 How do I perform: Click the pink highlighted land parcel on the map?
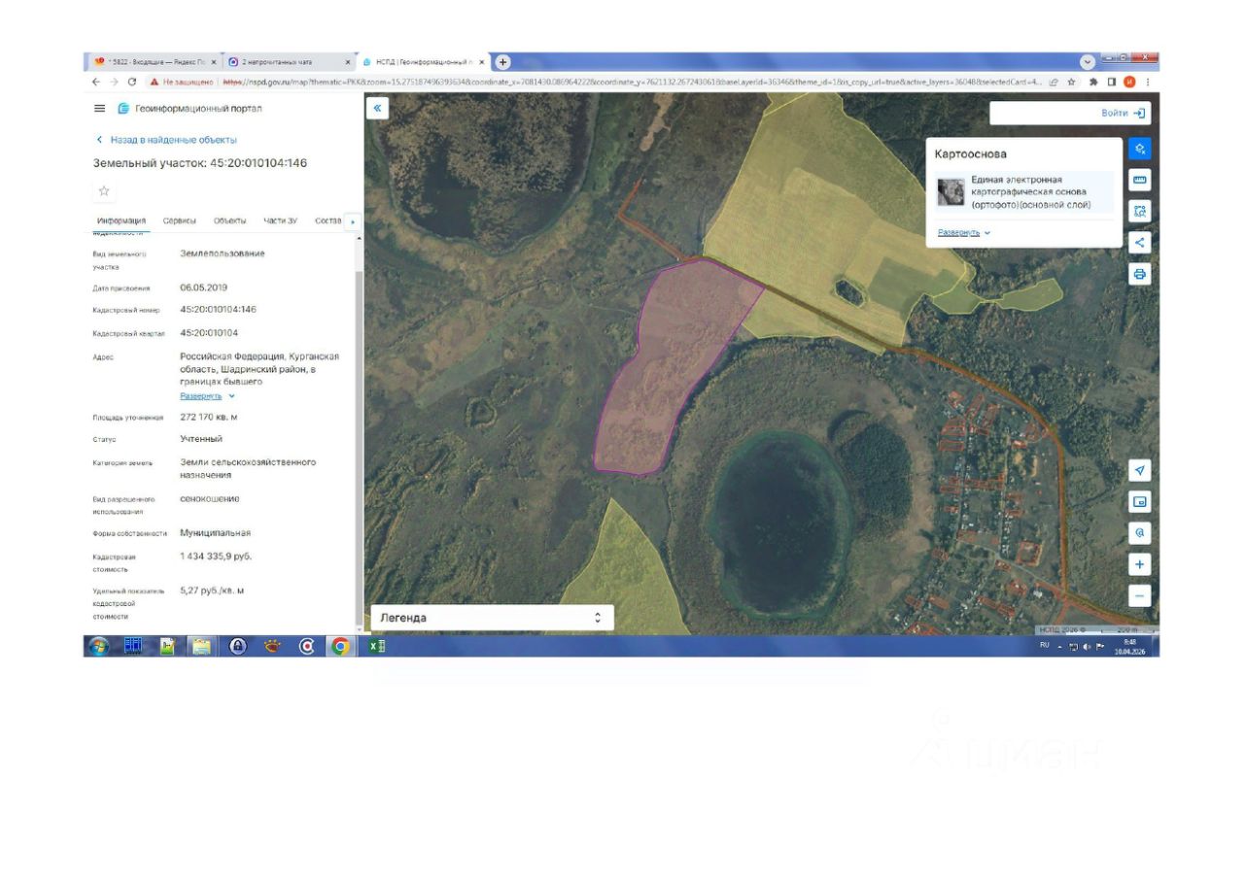pos(677,369)
